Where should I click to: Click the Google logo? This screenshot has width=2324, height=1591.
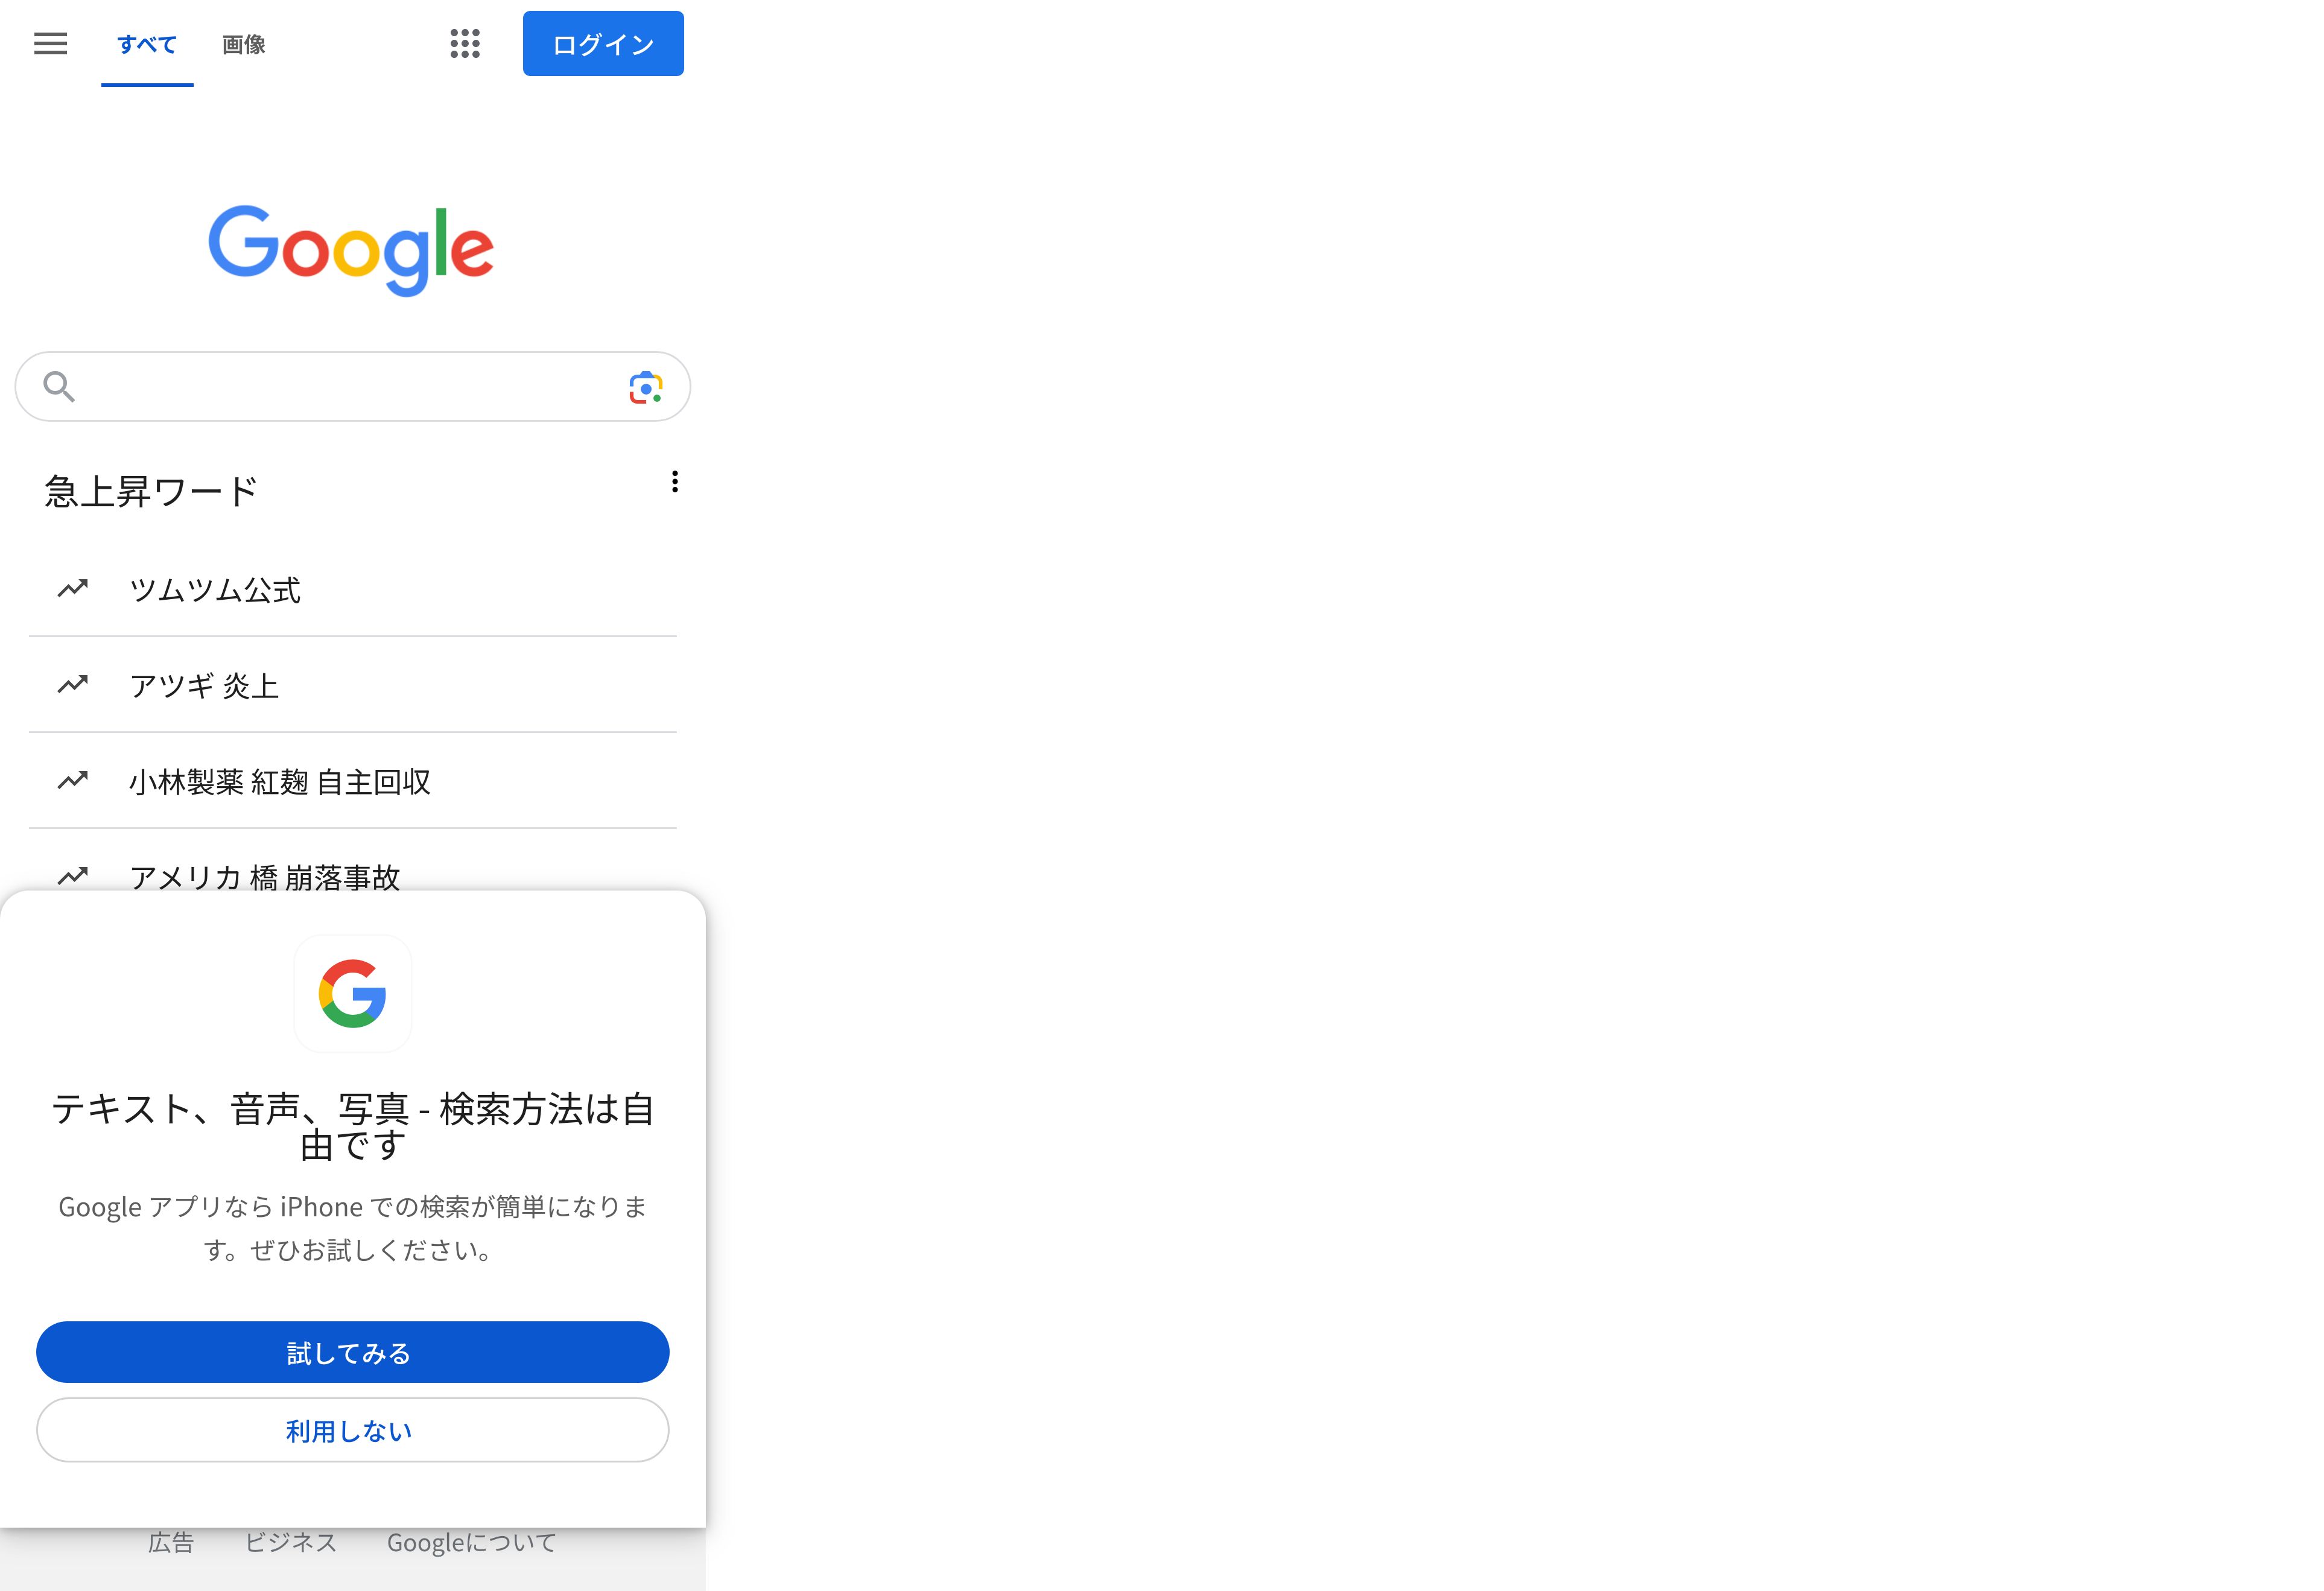(351, 250)
